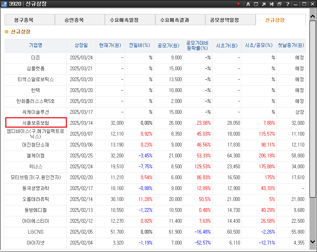This screenshot has width=317, height=252.
Task: Click listing date 2025/03/24
Action: click(x=81, y=58)
